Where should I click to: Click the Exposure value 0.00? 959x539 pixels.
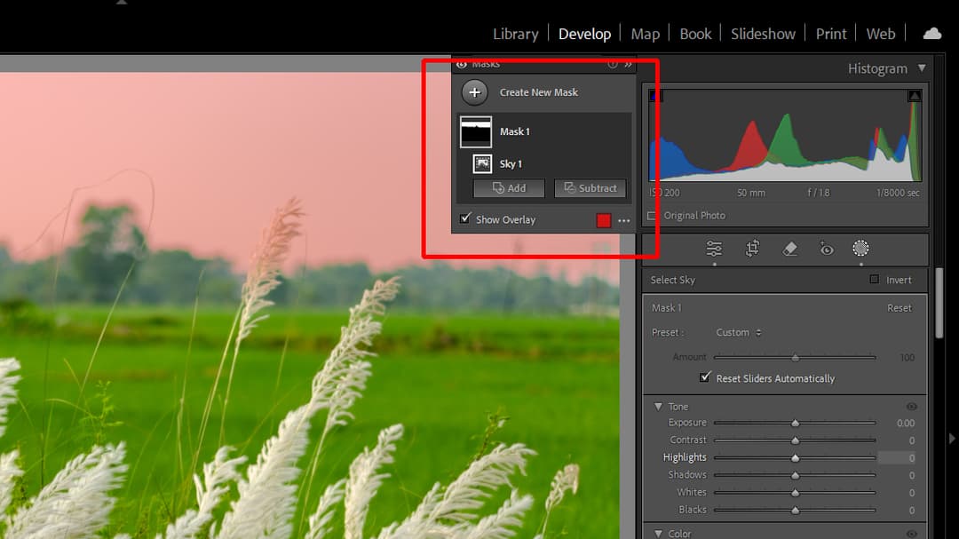click(905, 423)
